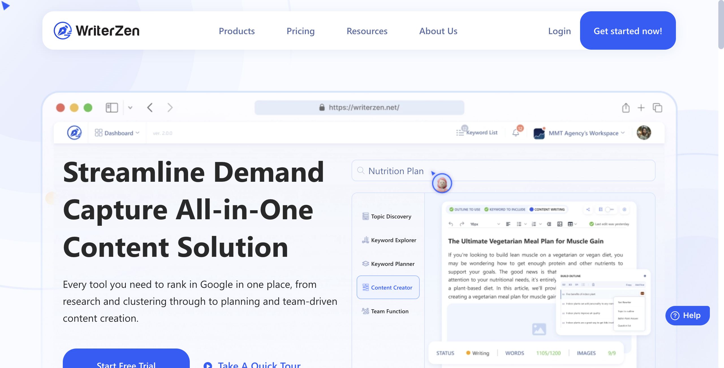724x368 pixels.
Task: Open the Pricing page
Action: pyautogui.click(x=301, y=31)
